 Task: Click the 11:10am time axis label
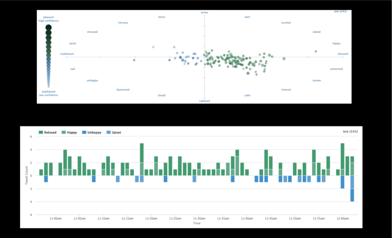pyautogui.click(x=103, y=218)
